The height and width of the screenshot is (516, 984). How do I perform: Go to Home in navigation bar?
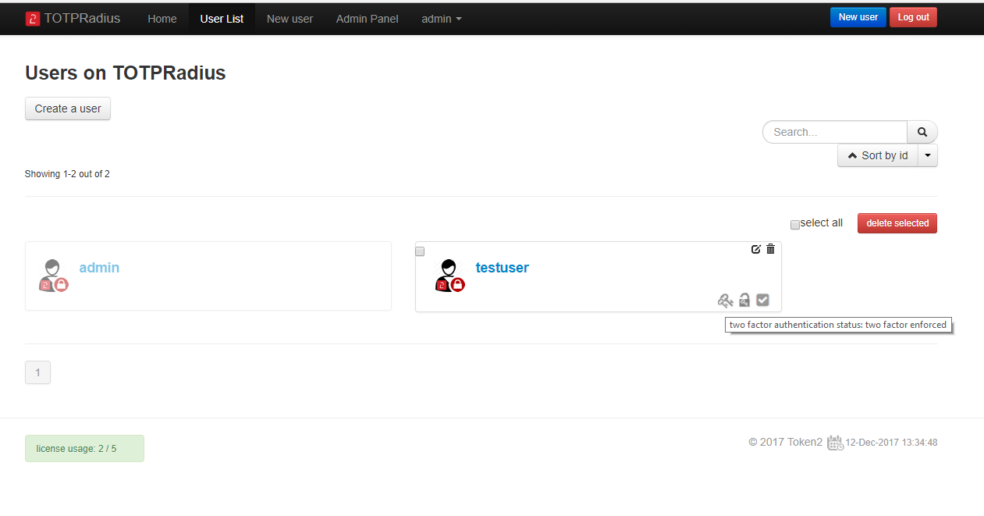(162, 19)
